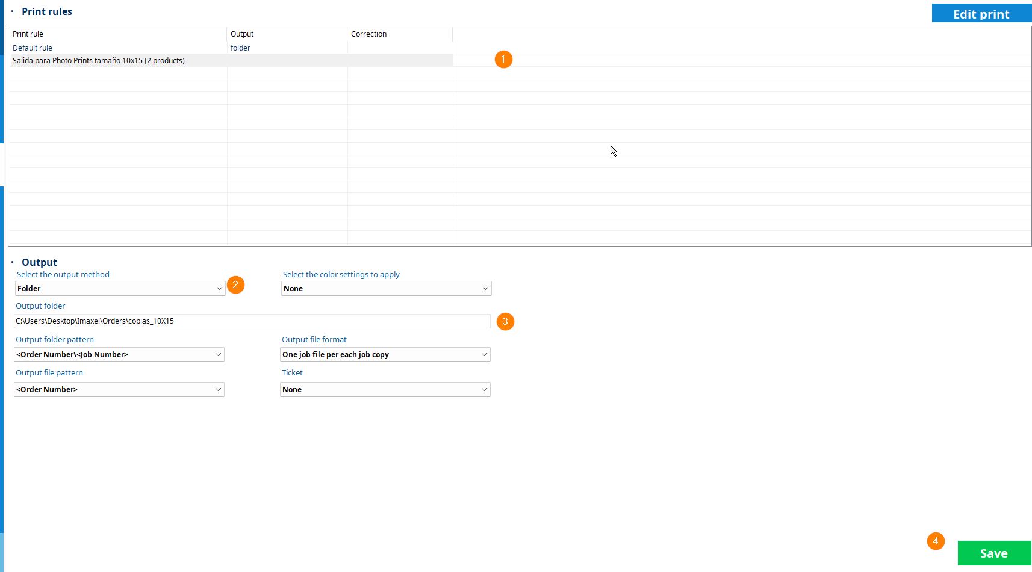The image size is (1032, 572).
Task: Click the Print rule column header
Action: click(118, 34)
